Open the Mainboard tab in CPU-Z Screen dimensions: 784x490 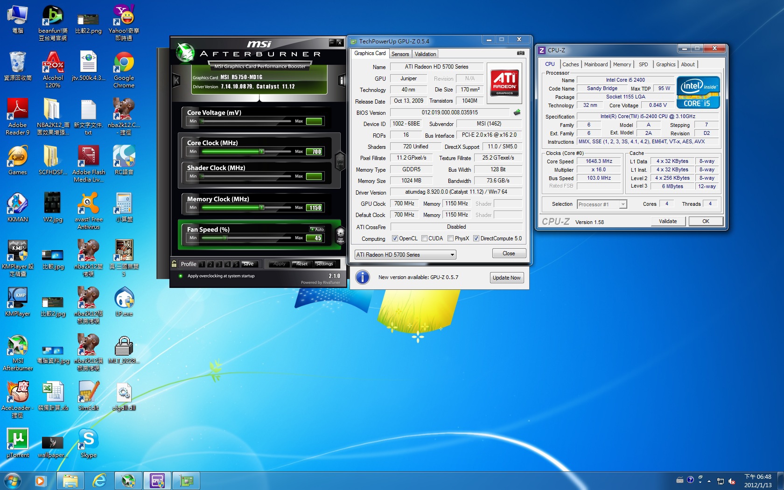(595, 64)
